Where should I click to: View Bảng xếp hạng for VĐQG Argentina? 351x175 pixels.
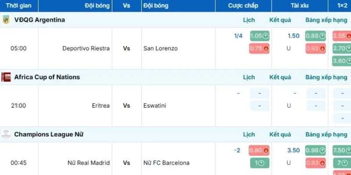(326, 20)
